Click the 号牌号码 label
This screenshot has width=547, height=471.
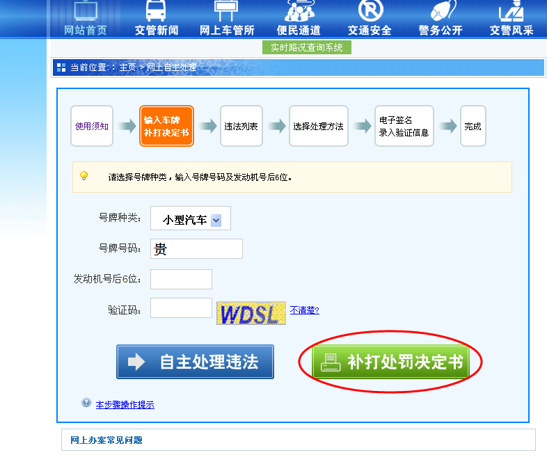[x=120, y=248]
